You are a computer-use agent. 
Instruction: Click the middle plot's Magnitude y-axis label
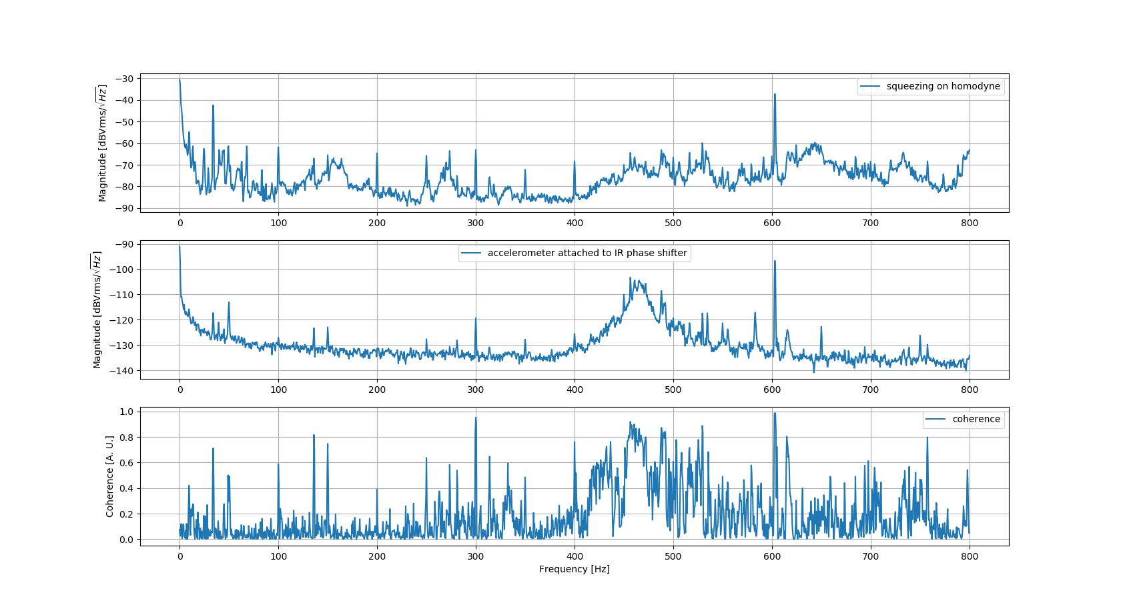pyautogui.click(x=97, y=310)
